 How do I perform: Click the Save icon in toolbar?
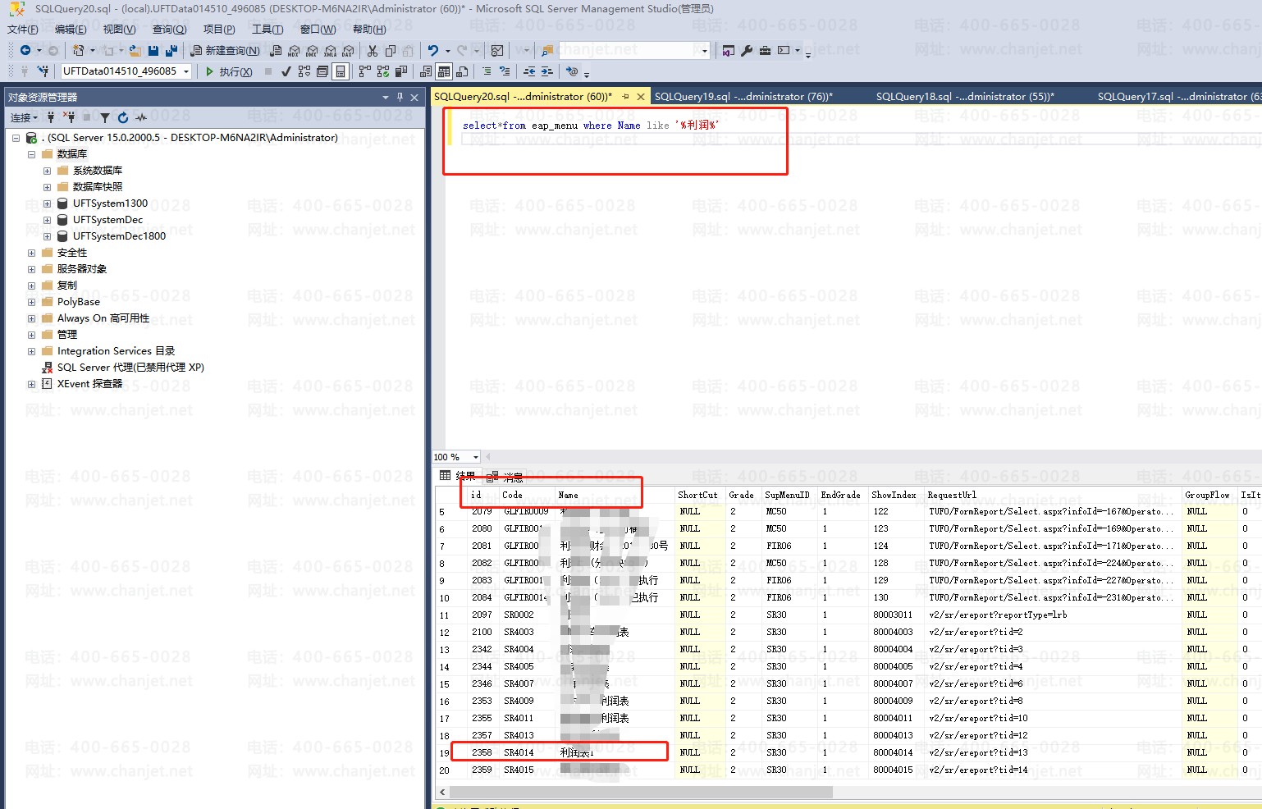(x=153, y=51)
